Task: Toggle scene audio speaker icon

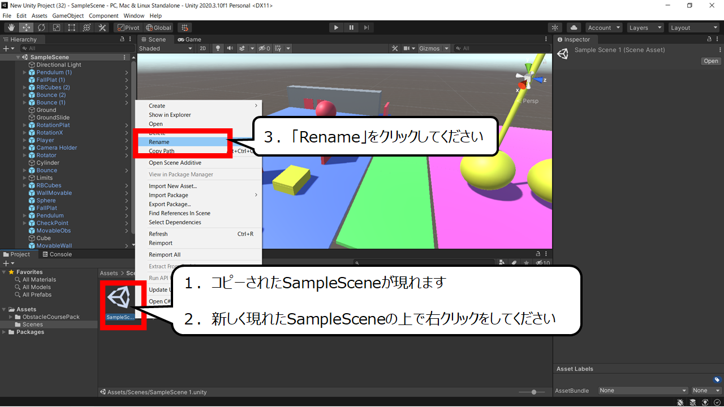Action: coord(230,49)
